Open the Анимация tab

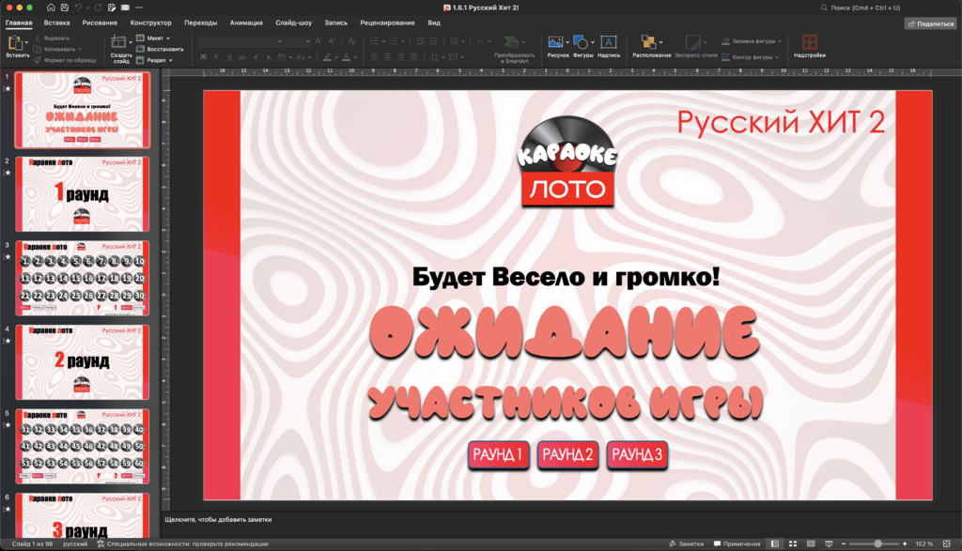coord(246,23)
